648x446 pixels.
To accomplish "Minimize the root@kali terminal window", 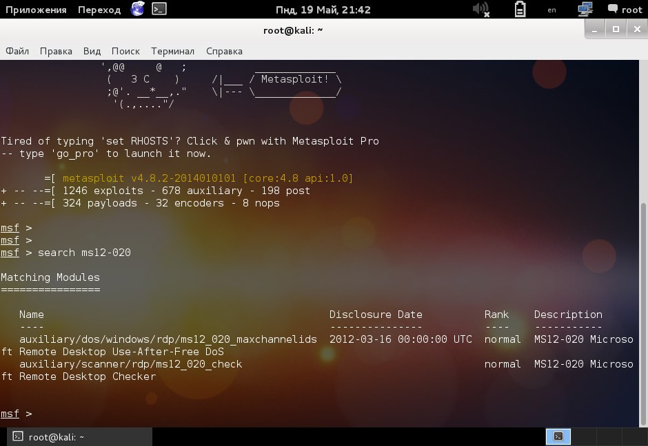I will (595, 30).
